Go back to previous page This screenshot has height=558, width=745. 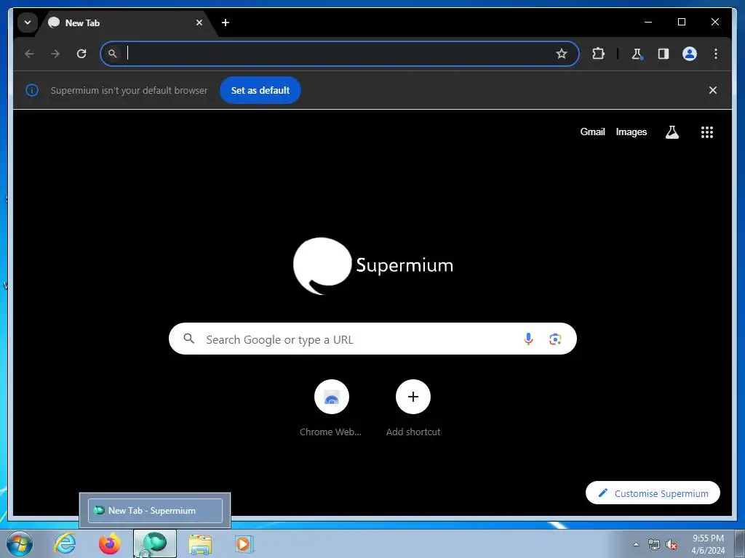[29, 54]
